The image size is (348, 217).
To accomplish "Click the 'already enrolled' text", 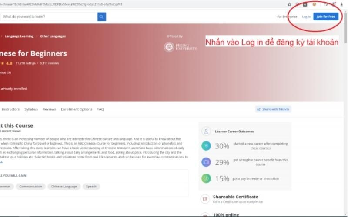I will [x=14, y=89].
